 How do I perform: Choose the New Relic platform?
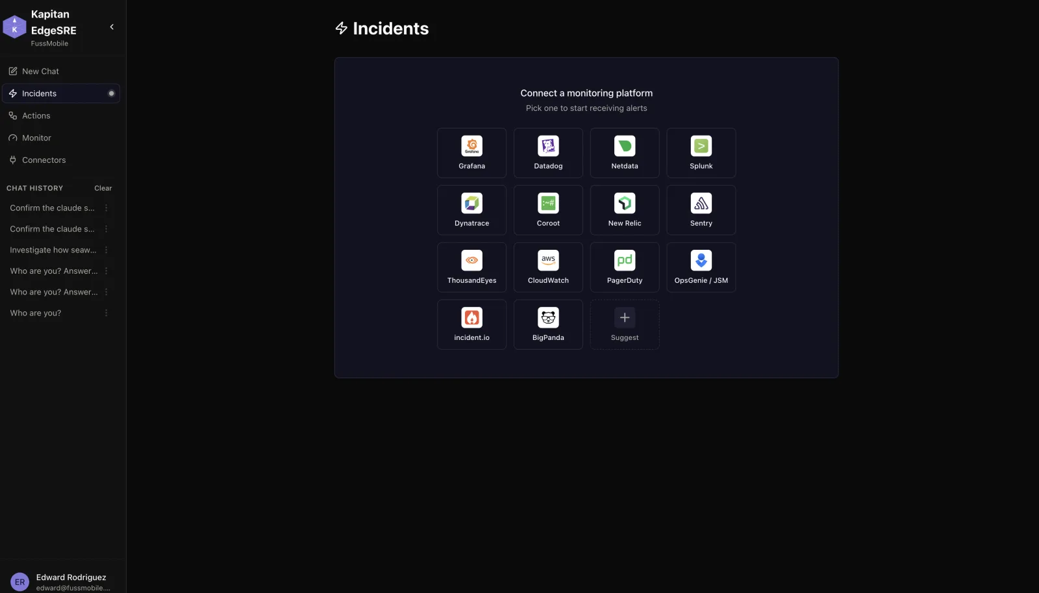point(625,210)
